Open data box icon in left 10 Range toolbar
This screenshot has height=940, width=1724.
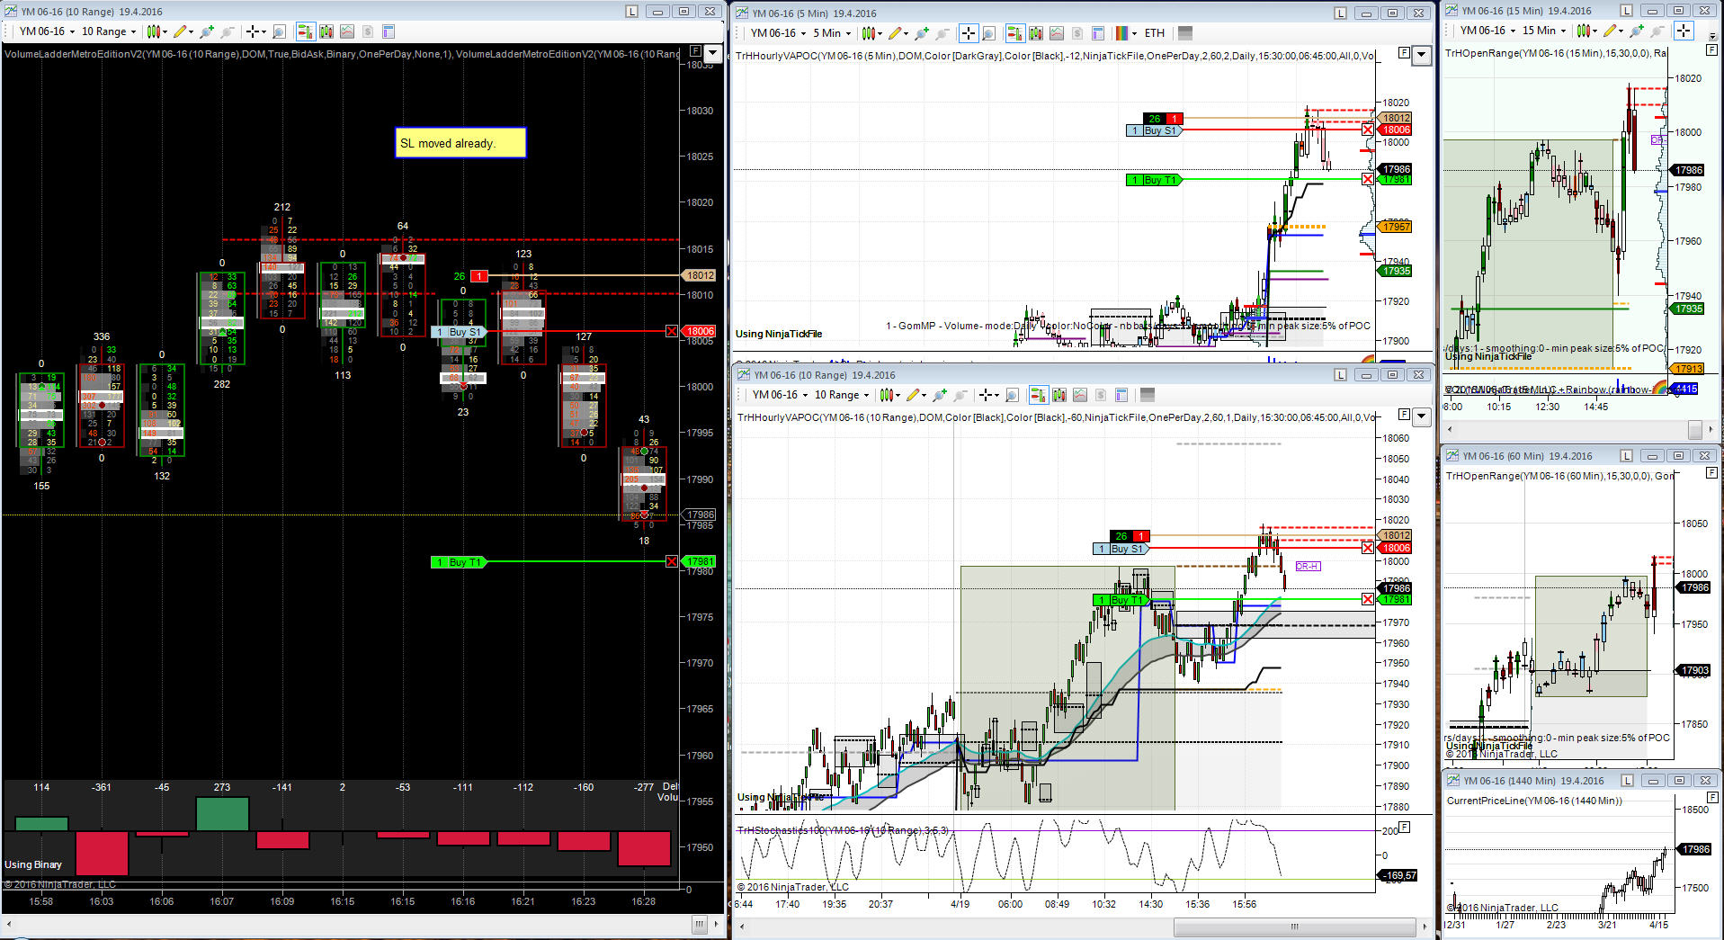point(389,31)
